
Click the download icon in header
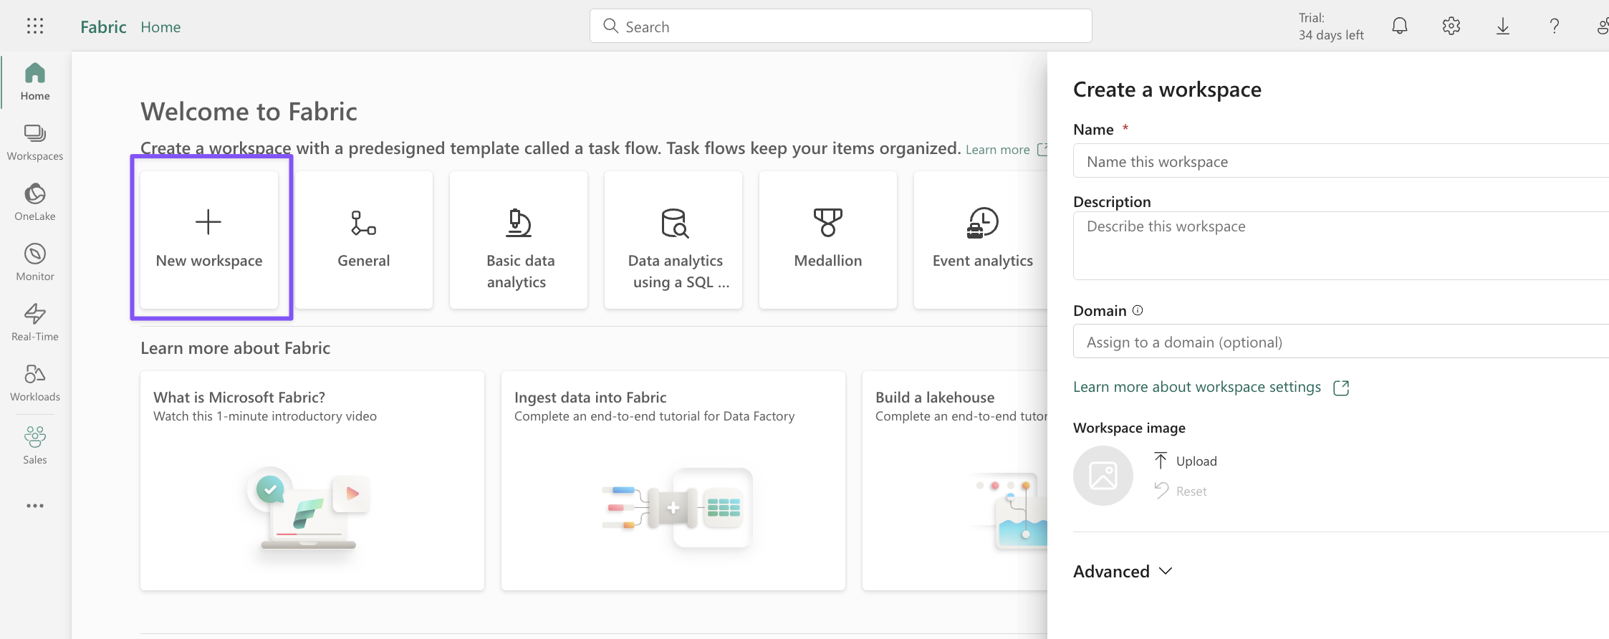coord(1502,27)
